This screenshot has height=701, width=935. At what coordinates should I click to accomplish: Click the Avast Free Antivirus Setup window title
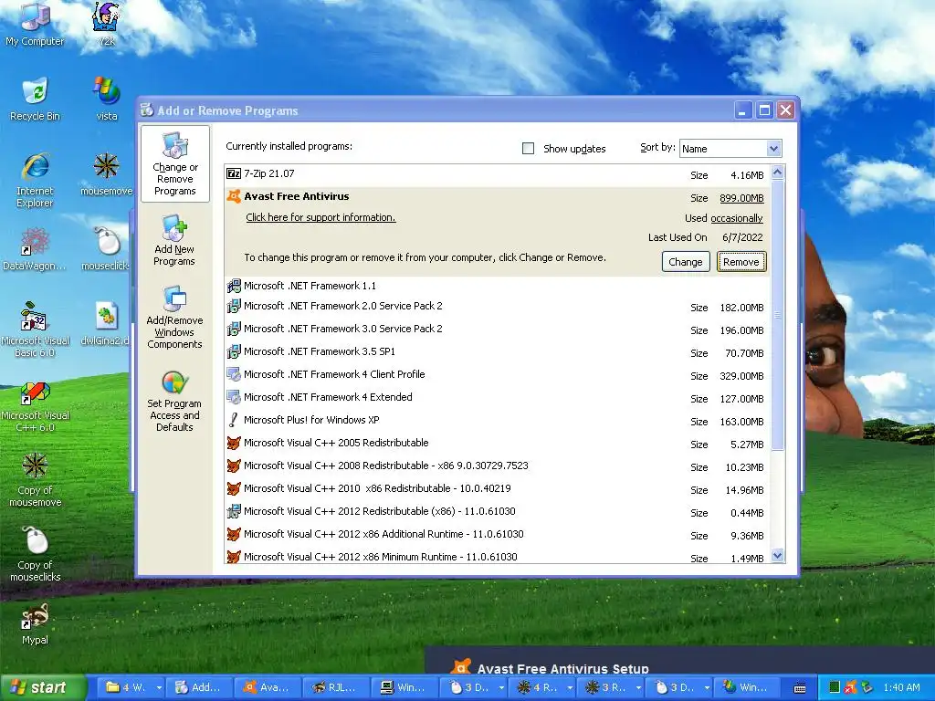[x=562, y=668]
